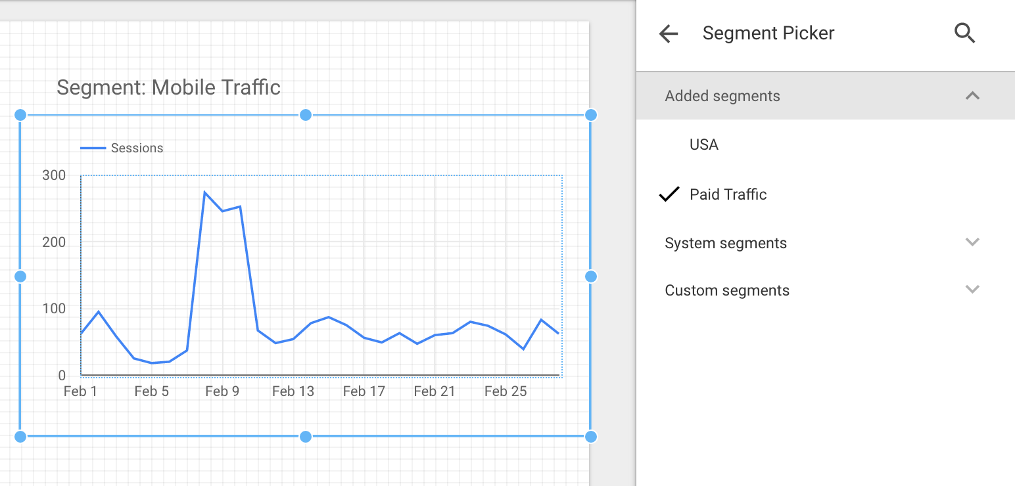This screenshot has height=486, width=1015.
Task: Click the bottom-right chart resize handle
Action: 590,436
